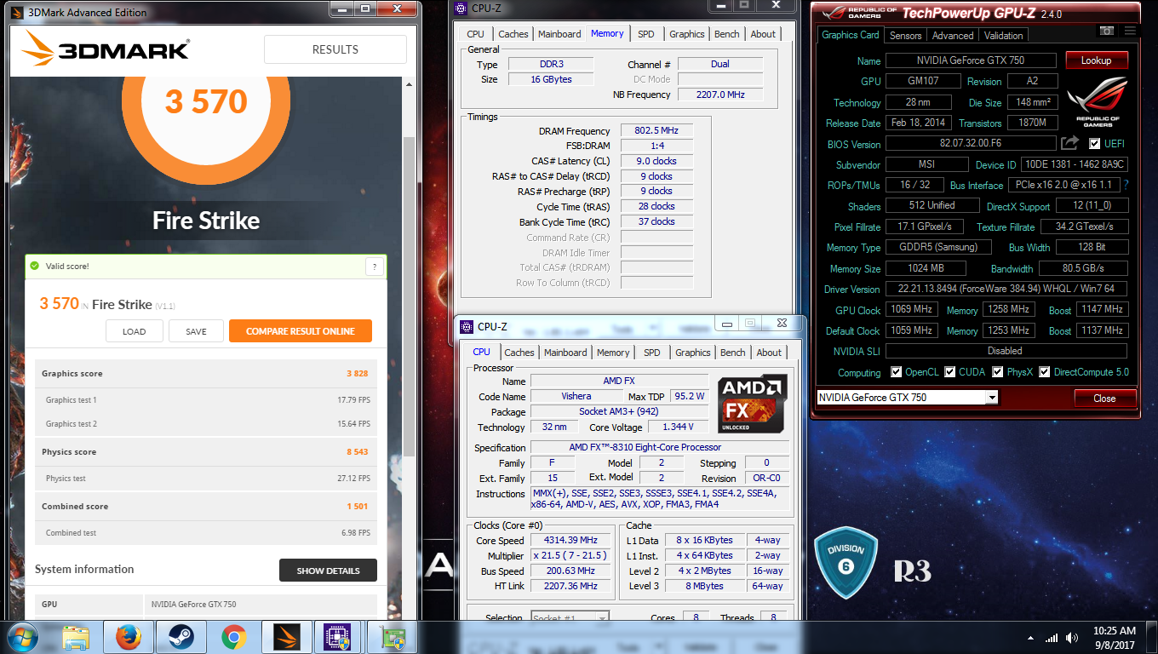This screenshot has width=1158, height=654.
Task: Toggle the UEFI checkbox in GPU-Z
Action: click(1095, 143)
